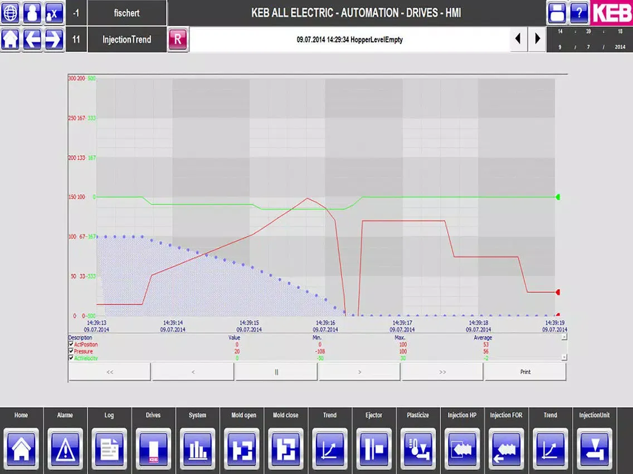
Task: Open the Alarme warning icon
Action: pos(65,448)
